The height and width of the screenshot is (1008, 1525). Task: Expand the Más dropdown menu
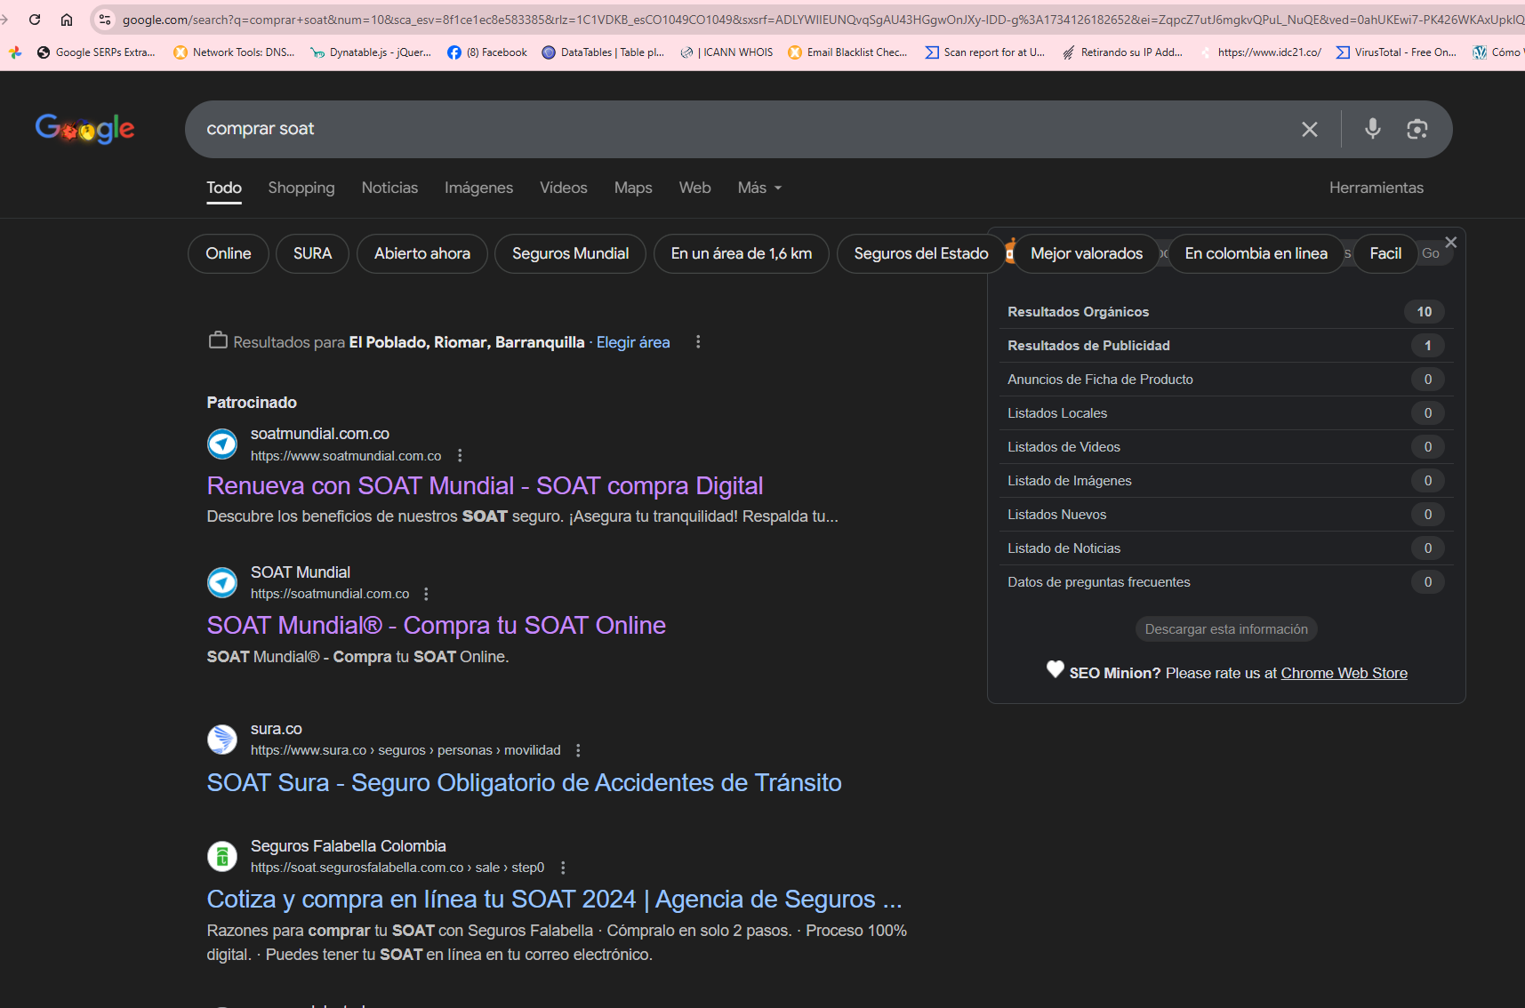click(760, 188)
